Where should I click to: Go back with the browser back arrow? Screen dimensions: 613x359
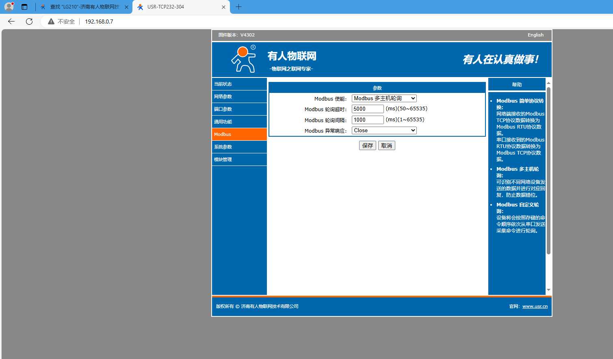click(x=11, y=21)
